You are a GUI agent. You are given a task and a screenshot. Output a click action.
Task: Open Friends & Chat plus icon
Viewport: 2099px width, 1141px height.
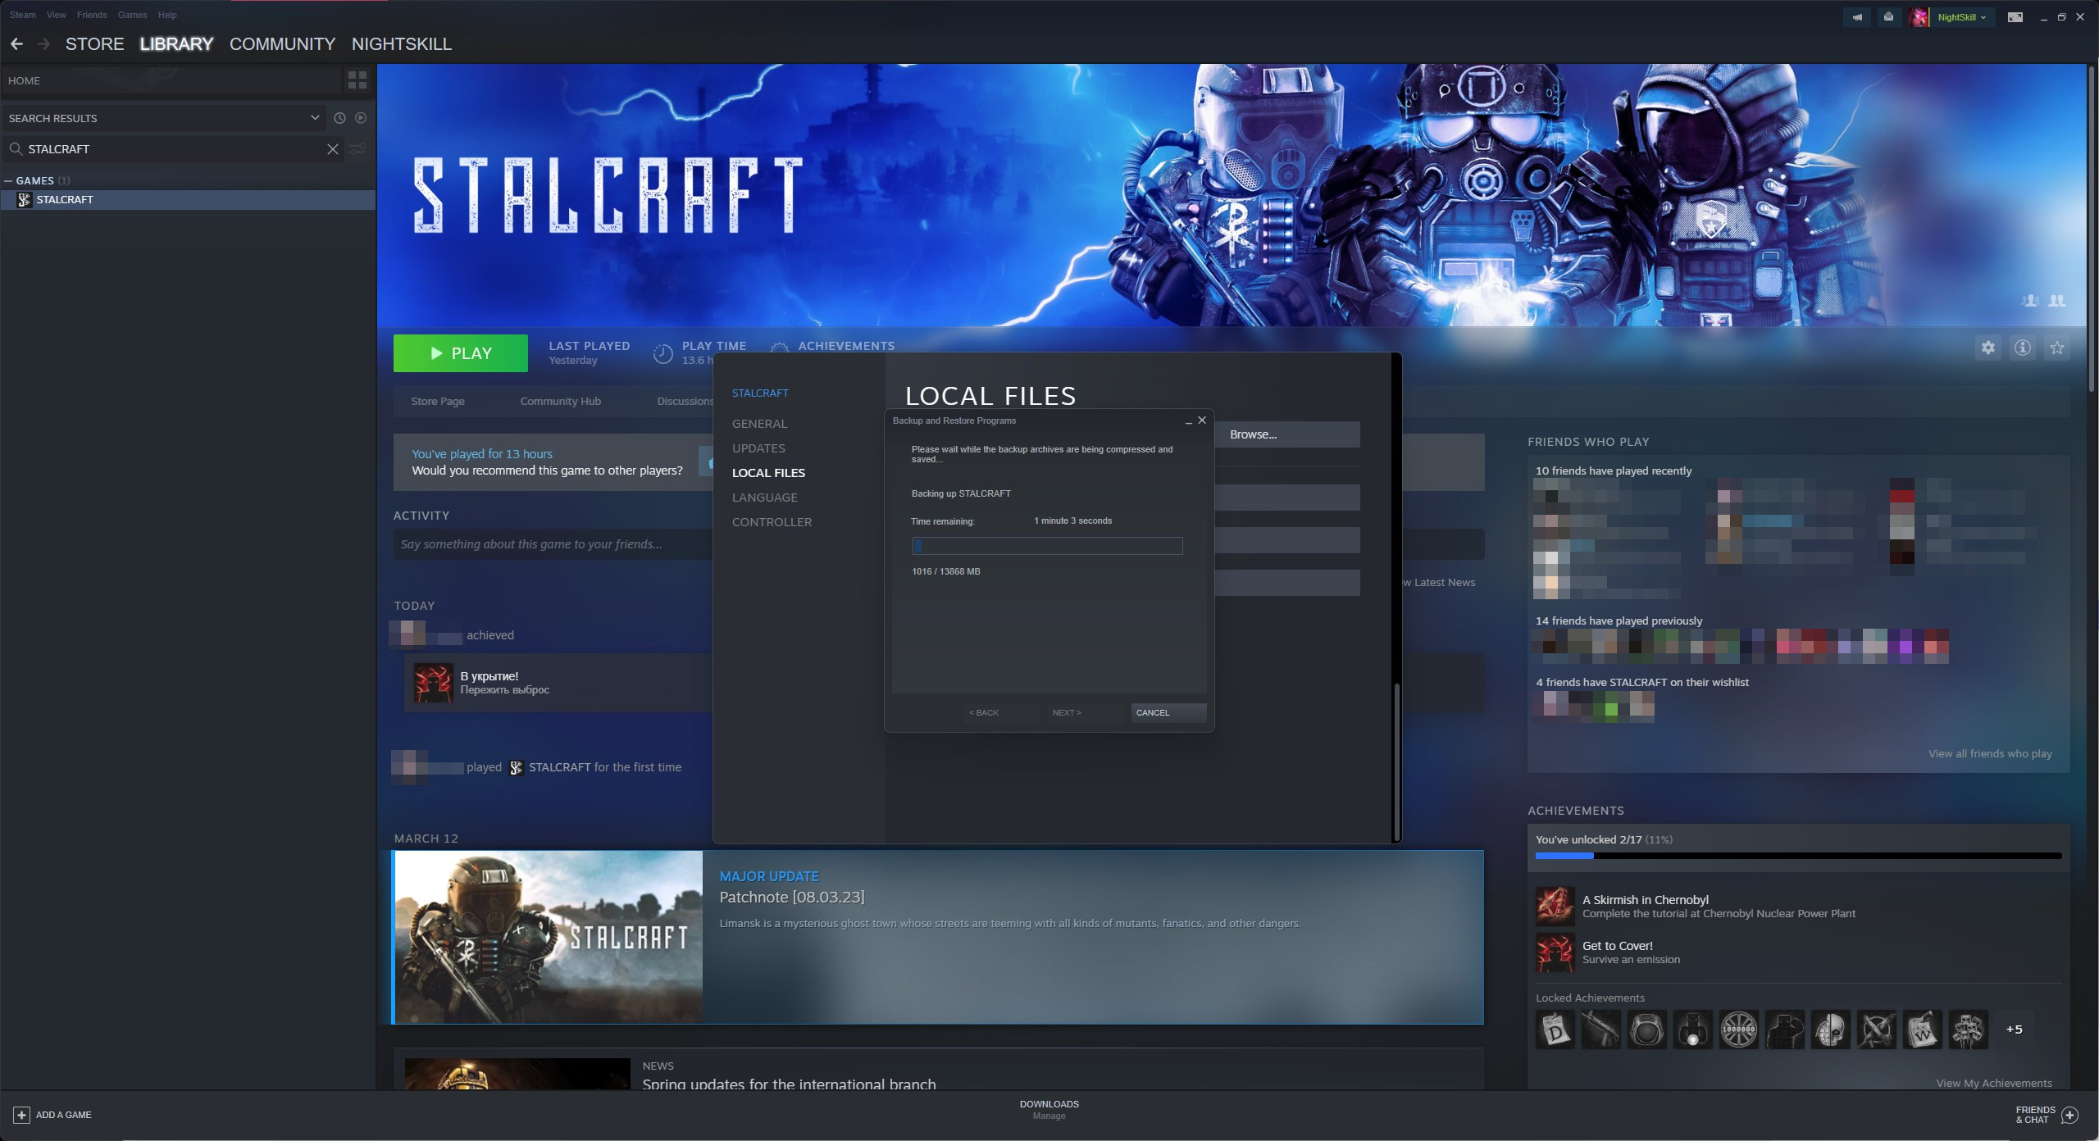tap(2070, 1115)
